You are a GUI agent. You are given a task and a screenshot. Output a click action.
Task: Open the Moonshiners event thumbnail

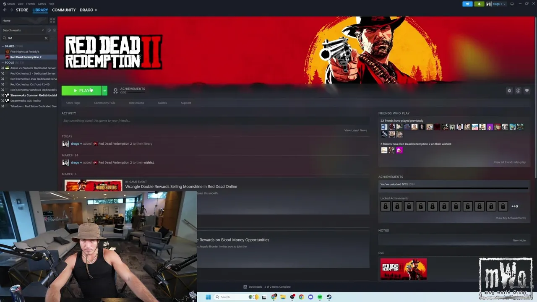click(93, 185)
